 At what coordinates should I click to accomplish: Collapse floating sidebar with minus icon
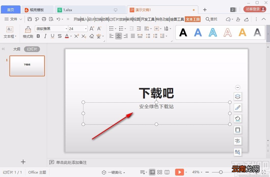click(x=238, y=87)
